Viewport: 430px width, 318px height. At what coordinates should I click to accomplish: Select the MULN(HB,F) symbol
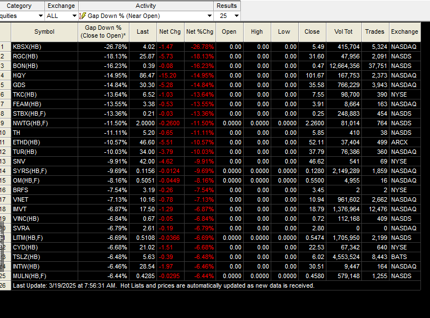(30, 276)
